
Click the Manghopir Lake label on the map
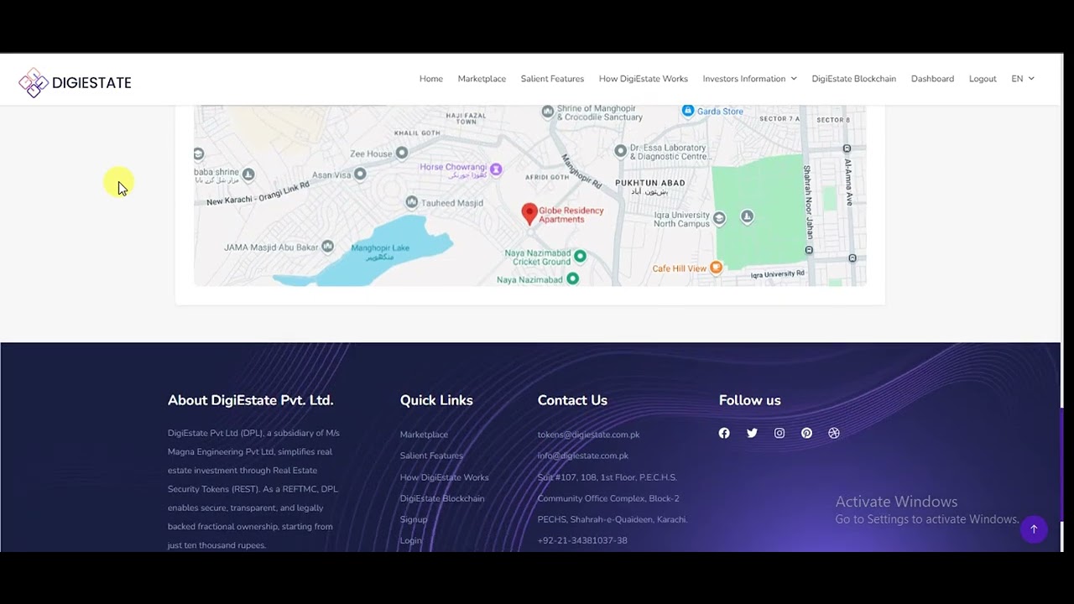(x=380, y=252)
